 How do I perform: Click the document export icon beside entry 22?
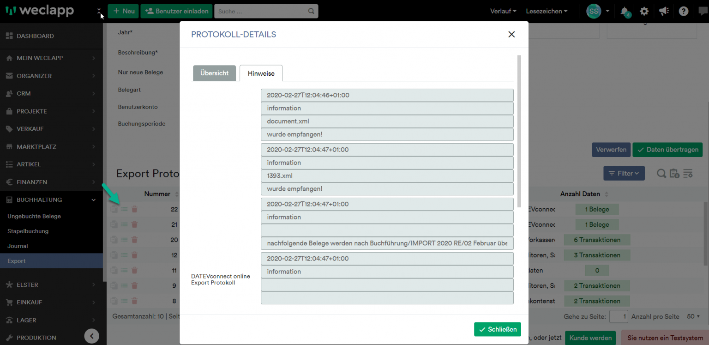pos(114,209)
